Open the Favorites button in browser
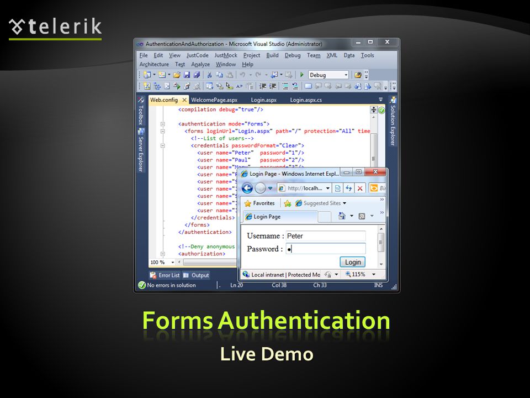 tap(259, 203)
